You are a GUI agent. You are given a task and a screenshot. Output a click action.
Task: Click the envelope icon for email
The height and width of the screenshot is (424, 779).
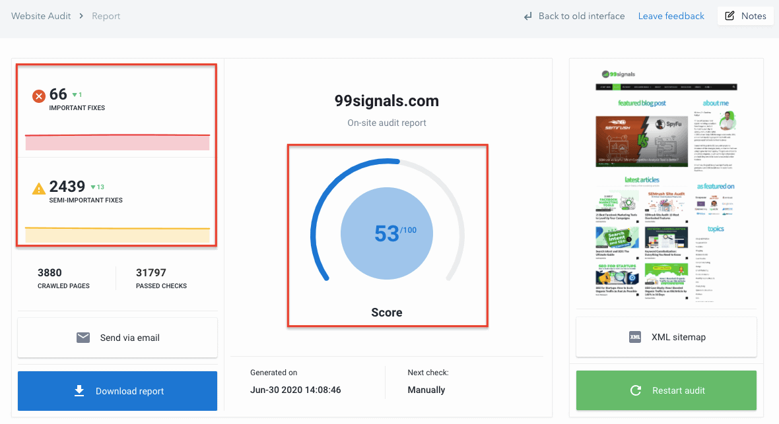click(x=83, y=338)
